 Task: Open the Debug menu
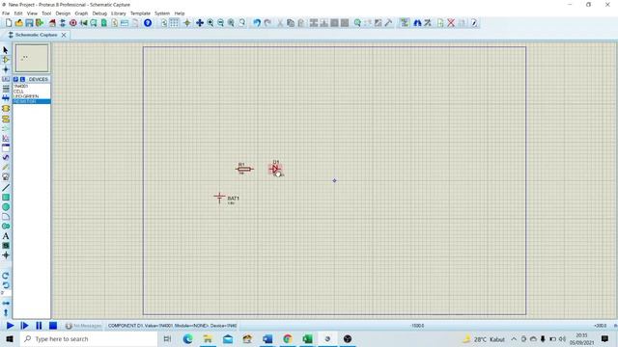[x=99, y=13]
